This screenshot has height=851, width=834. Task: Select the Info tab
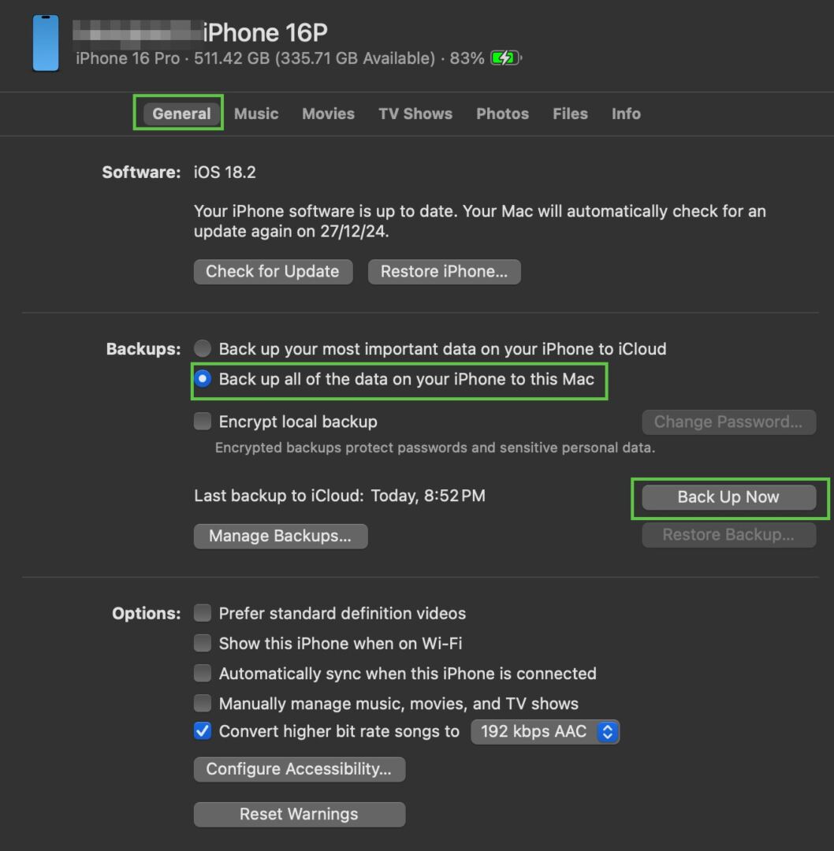click(x=626, y=113)
